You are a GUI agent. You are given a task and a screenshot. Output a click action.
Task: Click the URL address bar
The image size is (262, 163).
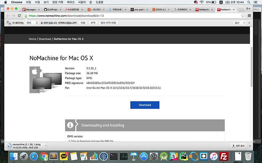[134, 16]
